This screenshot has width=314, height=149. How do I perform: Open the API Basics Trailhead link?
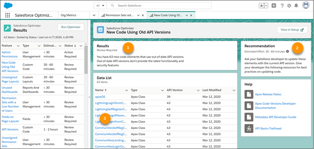(x=268, y=128)
